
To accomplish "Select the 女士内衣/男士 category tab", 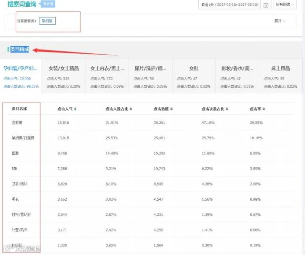I will tap(107, 77).
